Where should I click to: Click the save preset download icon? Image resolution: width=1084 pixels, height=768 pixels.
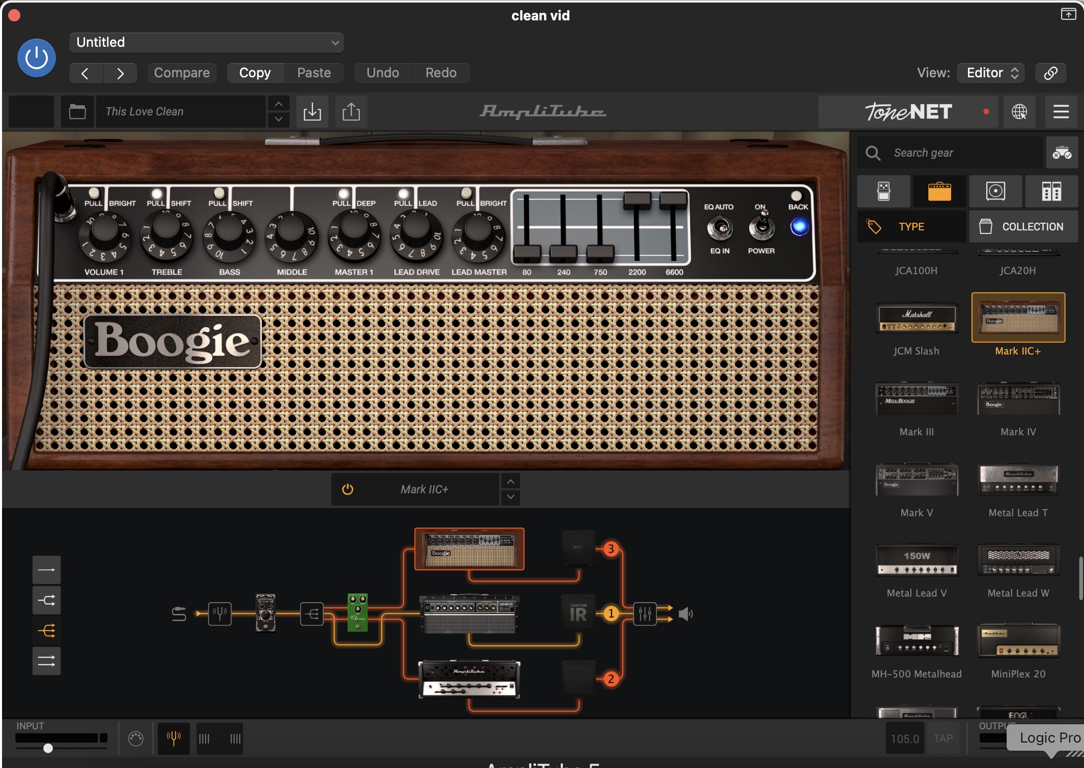(312, 111)
